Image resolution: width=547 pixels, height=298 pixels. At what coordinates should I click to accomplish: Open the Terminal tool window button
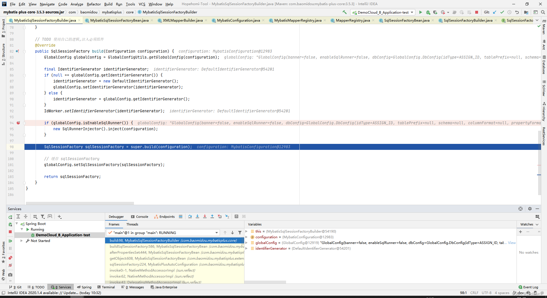coord(106,287)
